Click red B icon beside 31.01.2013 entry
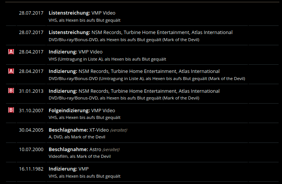 (x=11, y=91)
